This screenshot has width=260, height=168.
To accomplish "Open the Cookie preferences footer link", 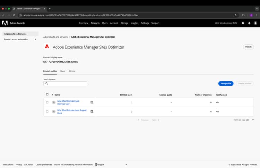I will click(x=44, y=165).
